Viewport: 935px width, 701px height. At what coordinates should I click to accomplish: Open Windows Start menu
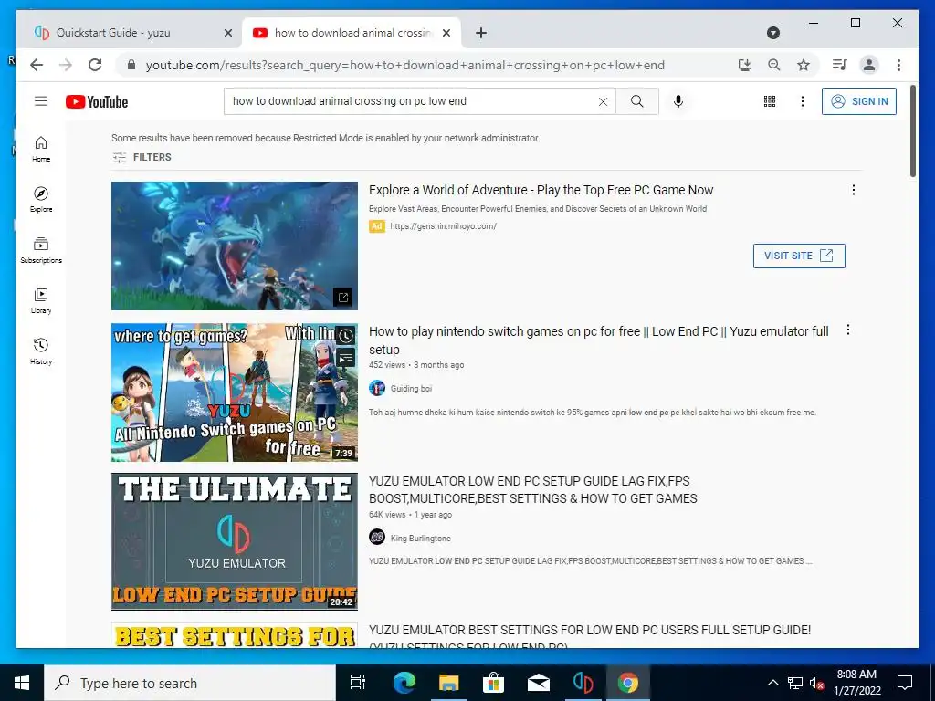click(x=22, y=683)
